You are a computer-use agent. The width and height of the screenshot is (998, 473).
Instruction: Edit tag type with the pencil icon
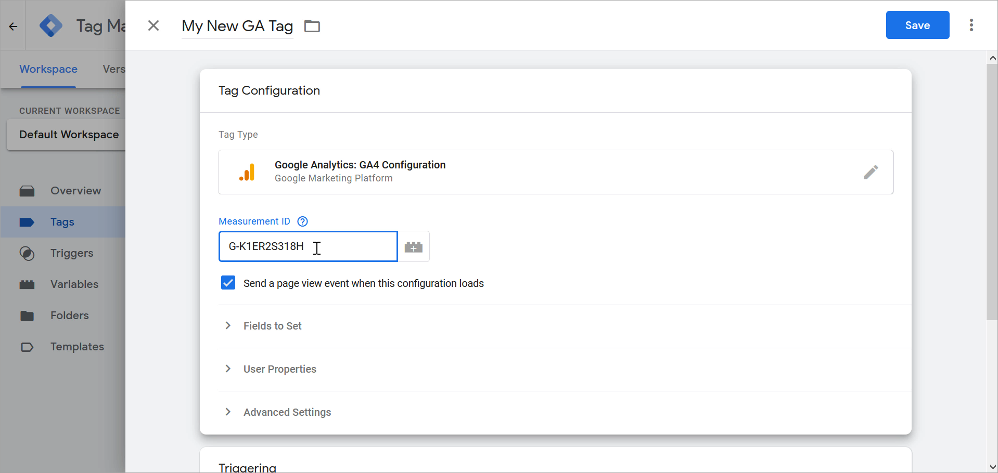tap(871, 172)
